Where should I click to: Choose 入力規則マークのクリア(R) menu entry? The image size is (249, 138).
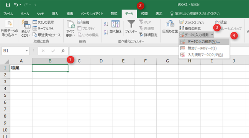point(204,55)
